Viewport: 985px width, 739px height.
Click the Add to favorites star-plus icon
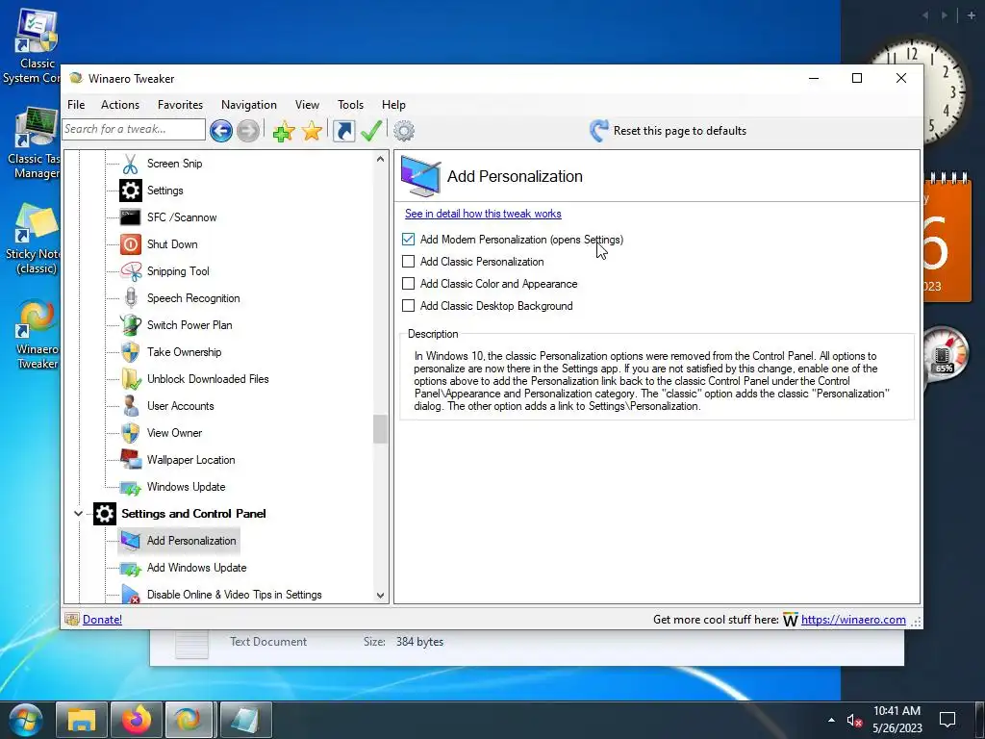pyautogui.click(x=284, y=131)
